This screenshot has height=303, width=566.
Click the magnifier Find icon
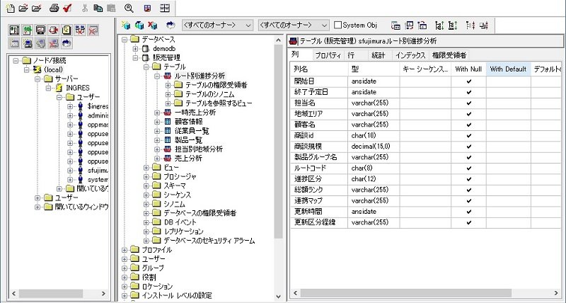pyautogui.click(x=129, y=8)
